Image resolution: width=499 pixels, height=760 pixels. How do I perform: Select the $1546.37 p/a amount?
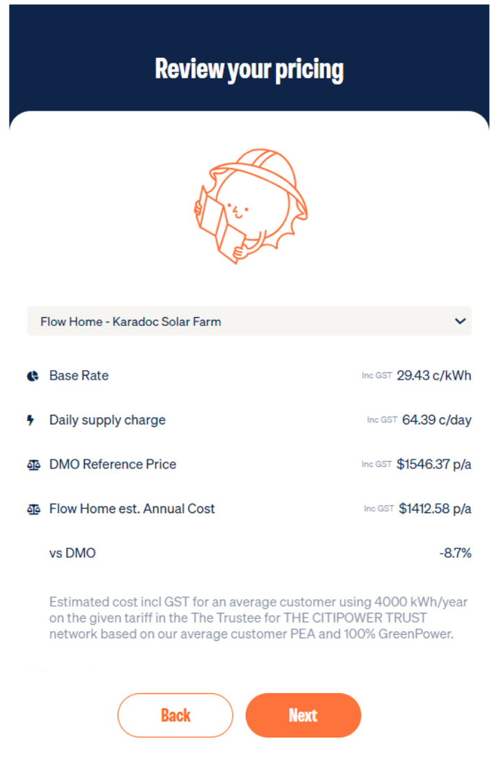click(434, 464)
